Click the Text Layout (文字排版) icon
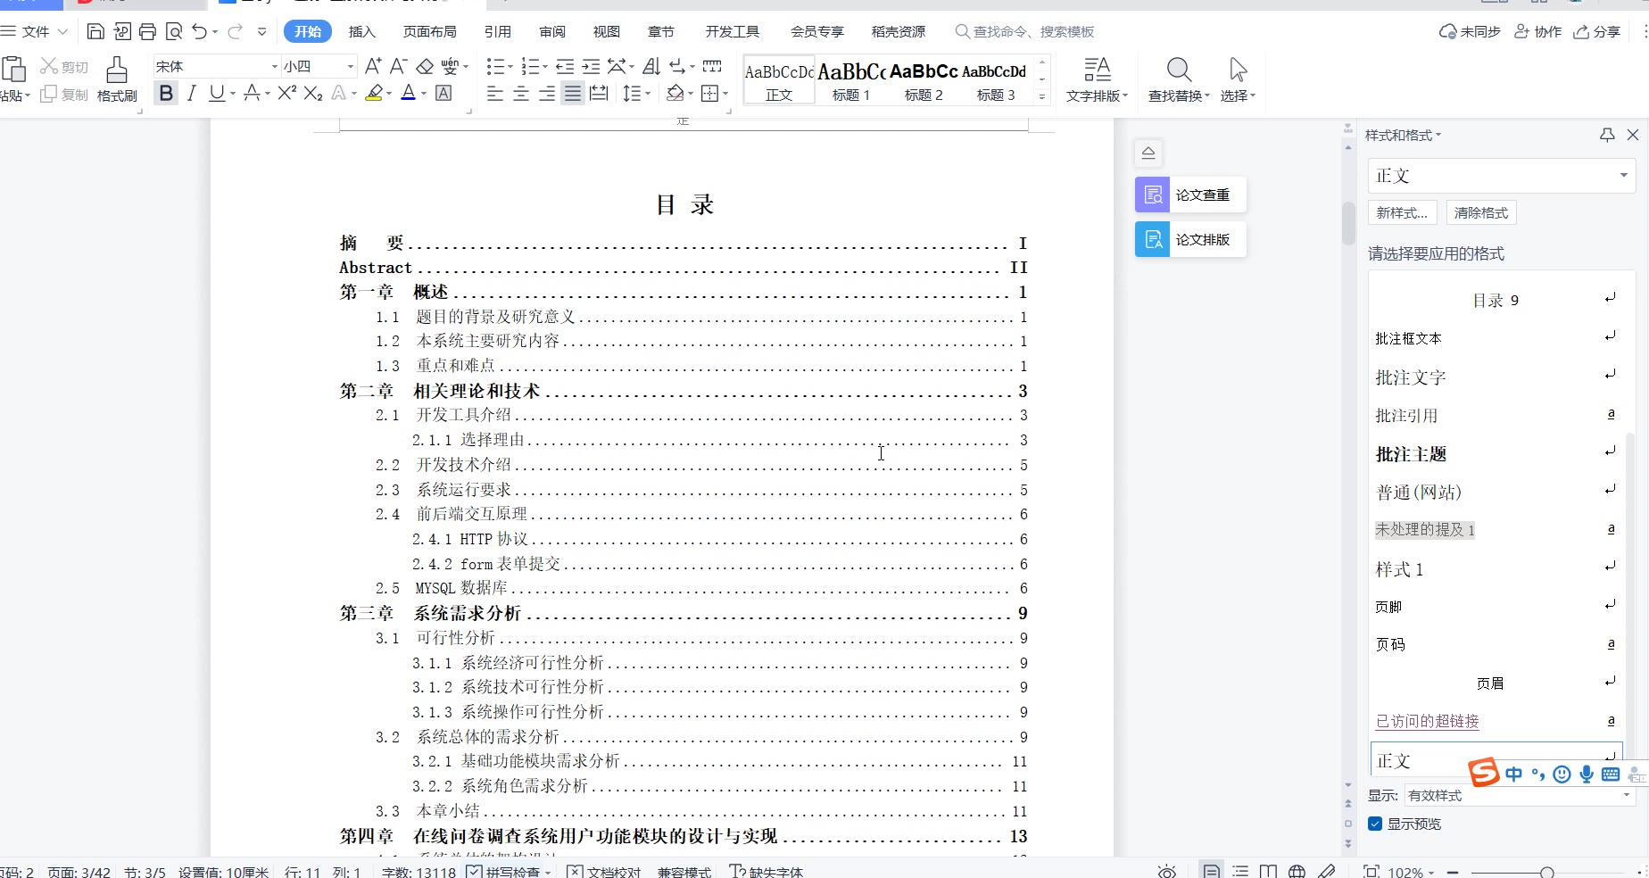 pos(1097,70)
